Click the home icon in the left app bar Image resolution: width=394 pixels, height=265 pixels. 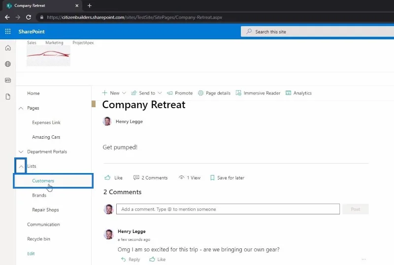[x=8, y=48]
